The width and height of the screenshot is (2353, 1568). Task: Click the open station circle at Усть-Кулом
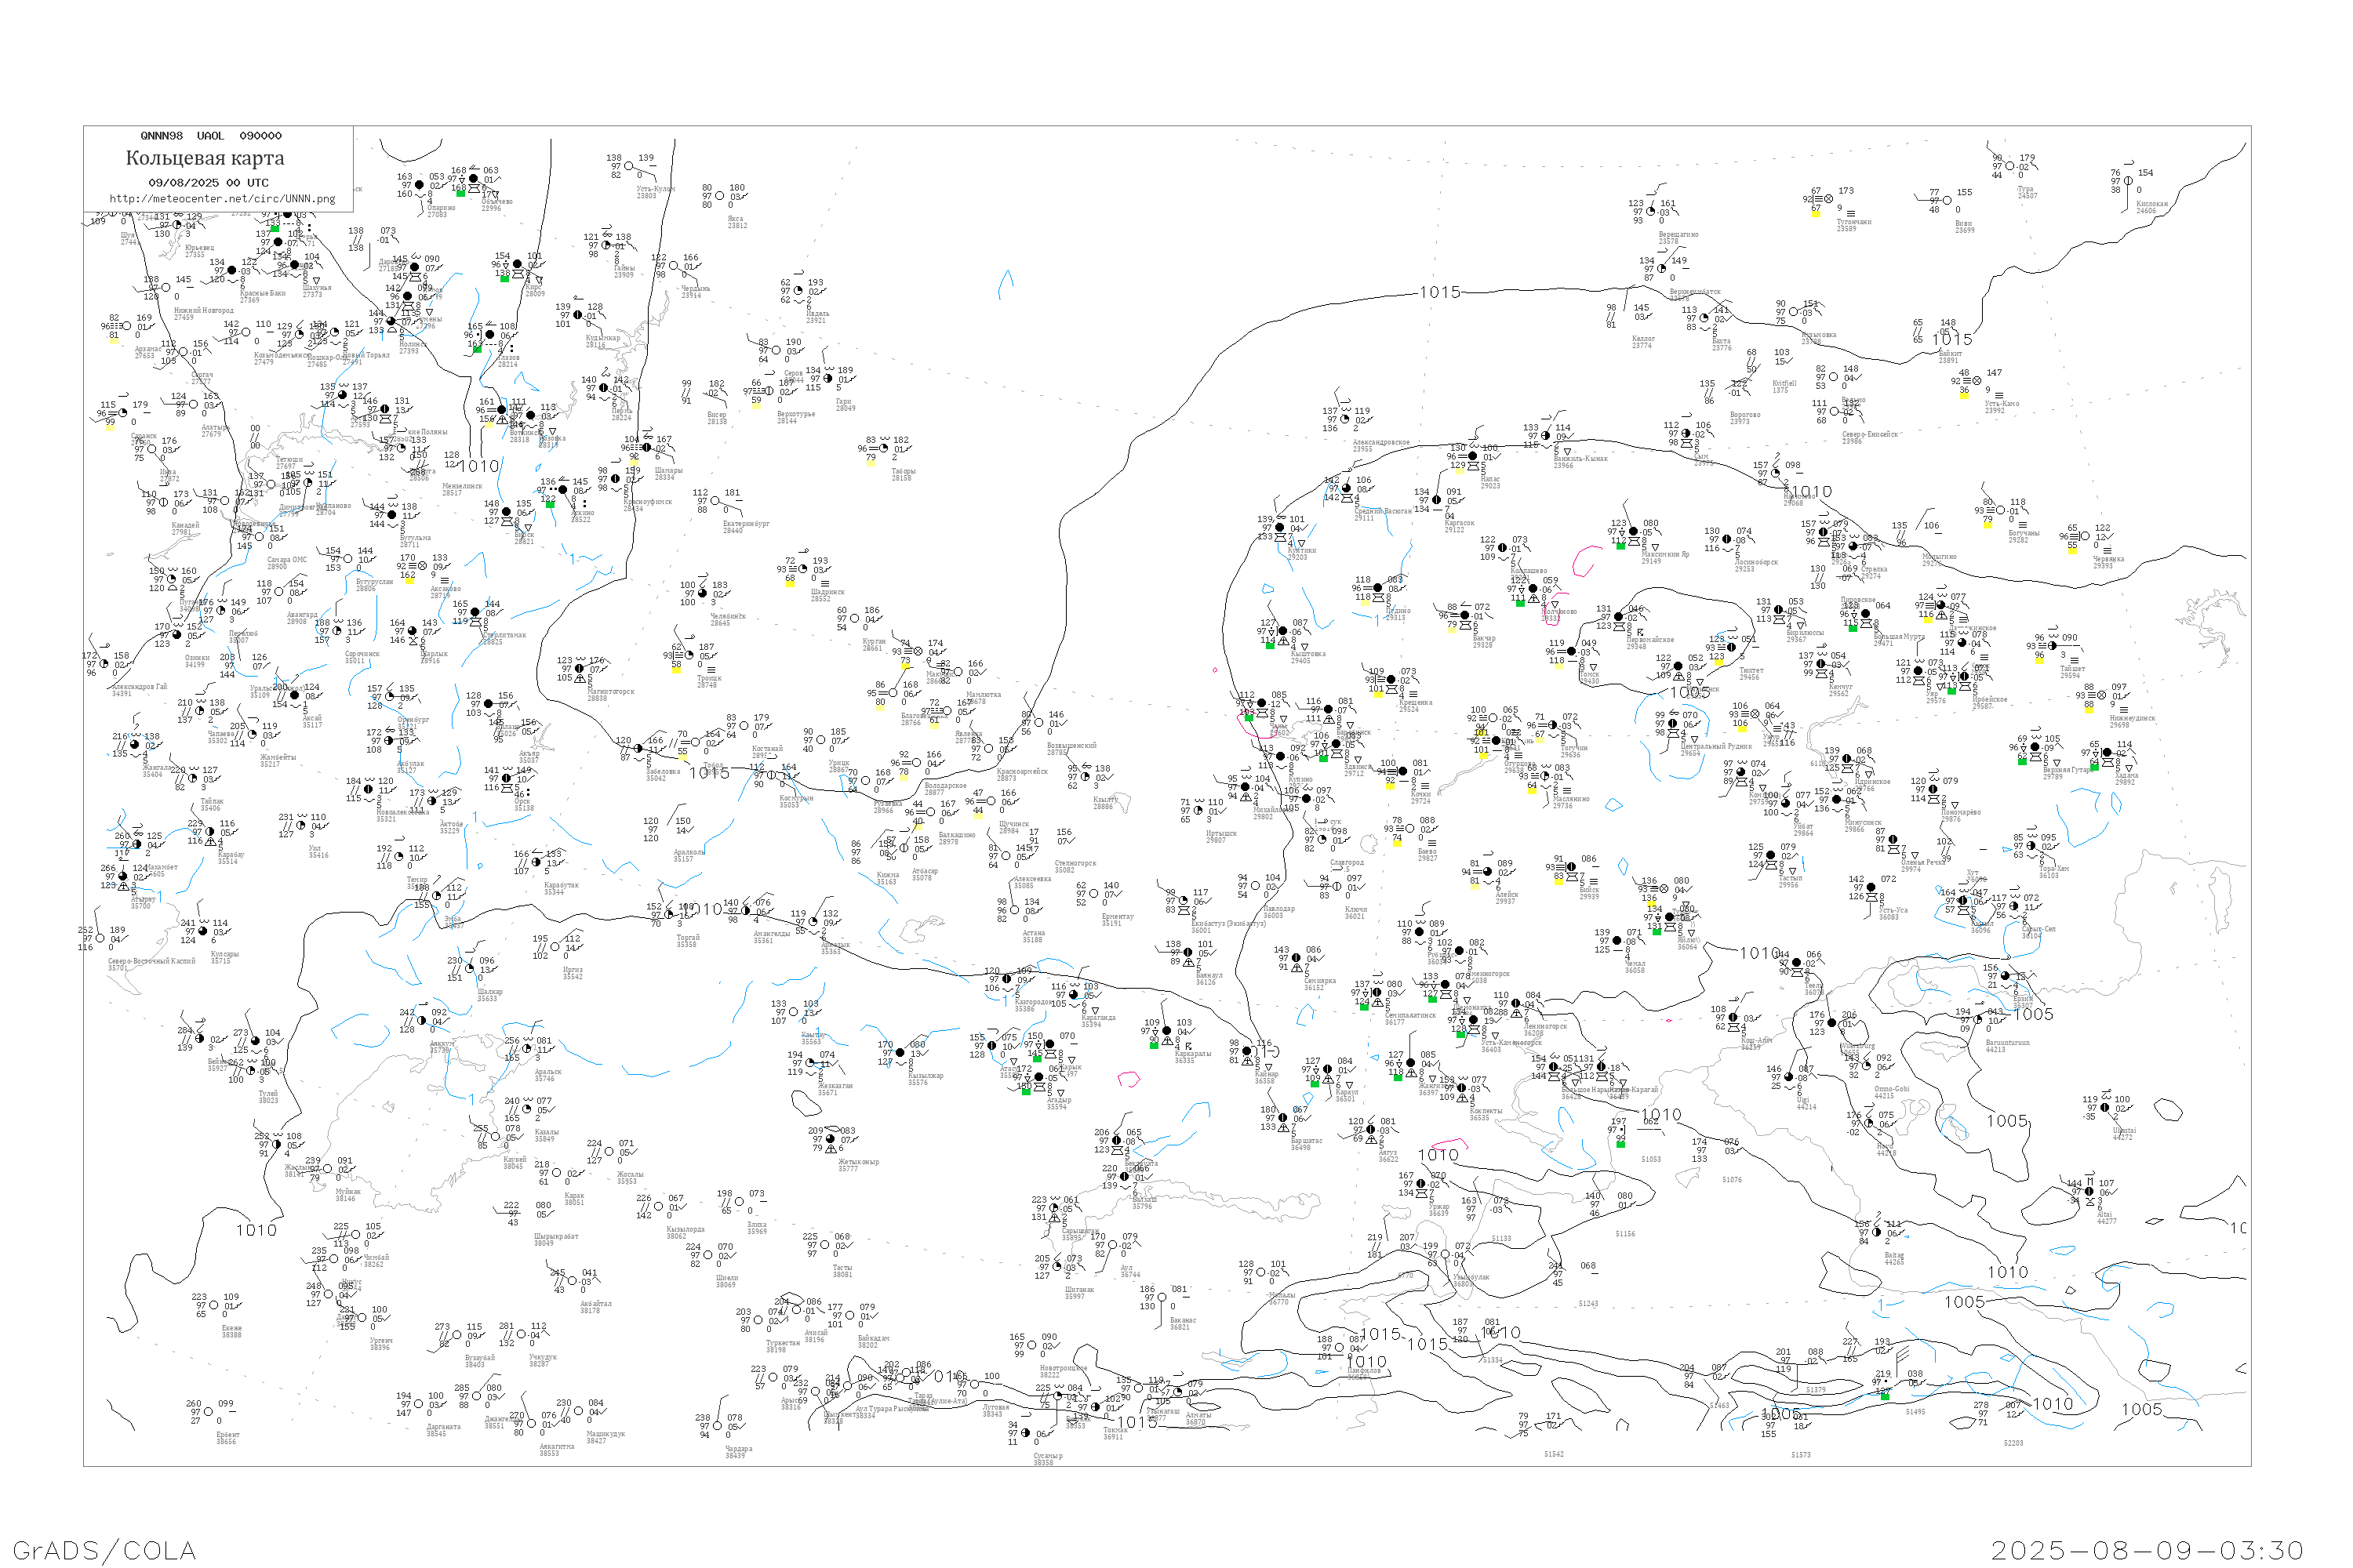point(631,167)
